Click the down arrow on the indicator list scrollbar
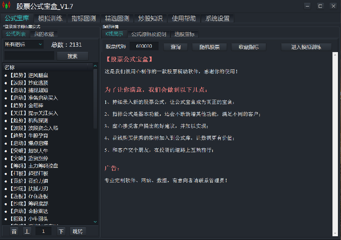 pos(95,221)
